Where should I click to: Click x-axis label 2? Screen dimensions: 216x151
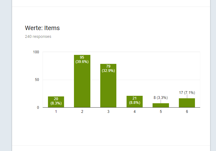(x=82, y=112)
